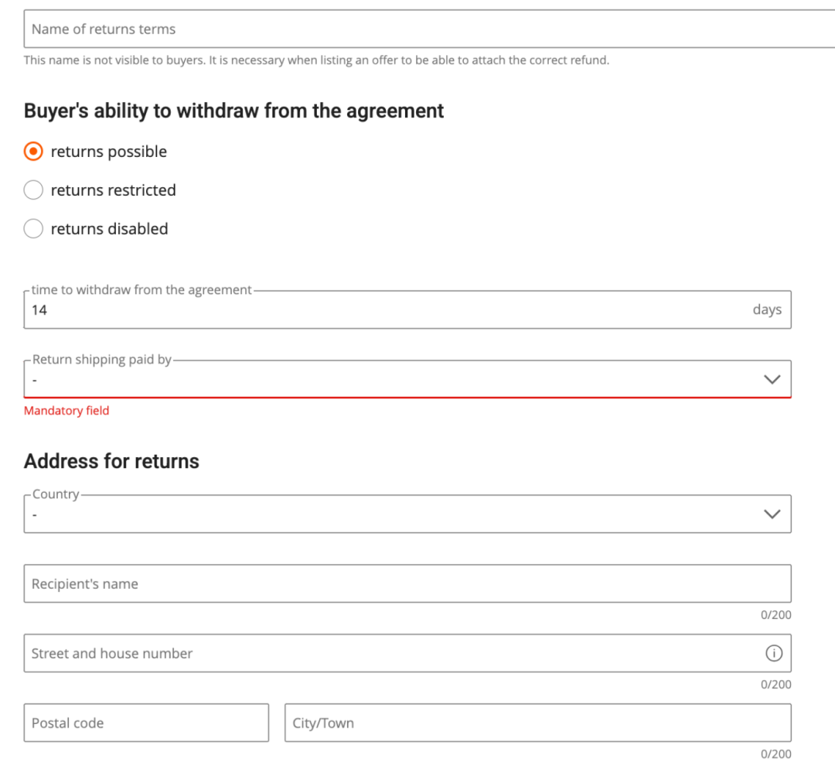Click the Return shipping dropdown chevron arrow
The width and height of the screenshot is (835, 779).
pyautogui.click(x=772, y=380)
